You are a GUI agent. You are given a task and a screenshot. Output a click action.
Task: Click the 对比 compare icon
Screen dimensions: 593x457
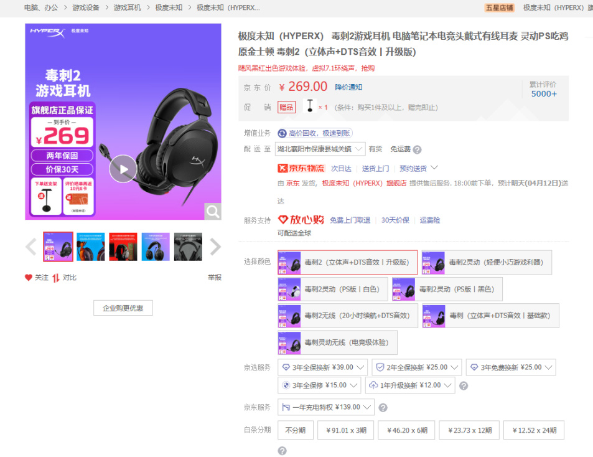pyautogui.click(x=55, y=278)
